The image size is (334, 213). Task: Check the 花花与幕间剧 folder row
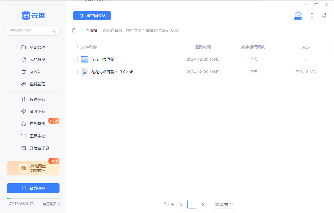point(75,59)
